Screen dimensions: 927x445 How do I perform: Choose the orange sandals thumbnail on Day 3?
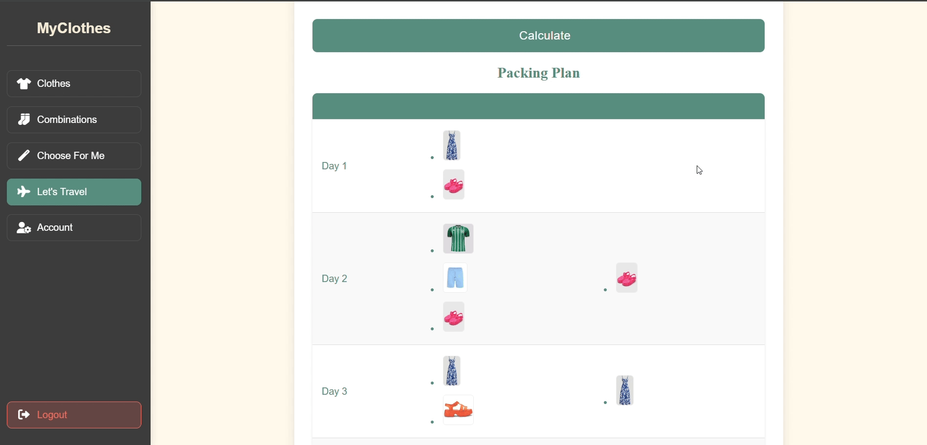[458, 410]
